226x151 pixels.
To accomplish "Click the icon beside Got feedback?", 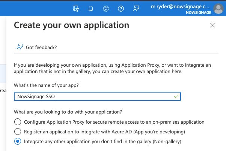I will 20,47.
